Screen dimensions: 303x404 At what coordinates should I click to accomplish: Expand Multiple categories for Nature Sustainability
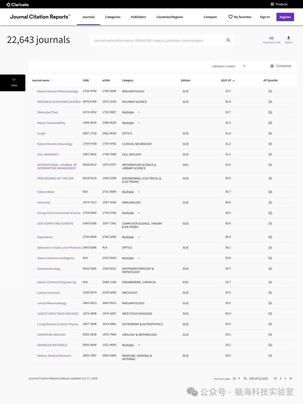tap(139, 123)
